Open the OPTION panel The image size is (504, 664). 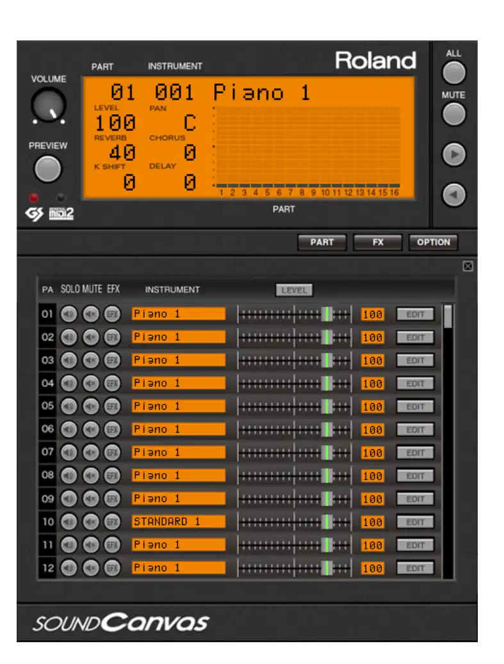(434, 242)
